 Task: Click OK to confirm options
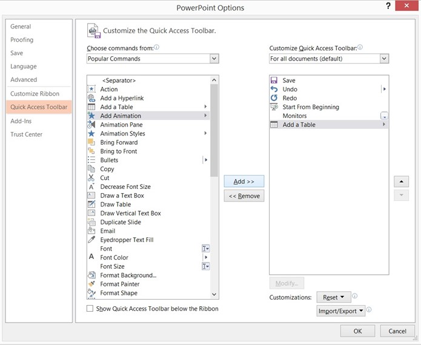(x=357, y=331)
